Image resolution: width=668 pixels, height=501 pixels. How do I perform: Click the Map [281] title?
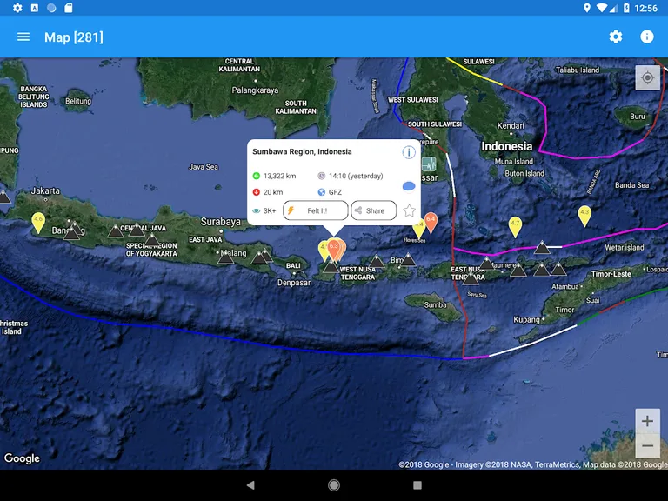74,37
